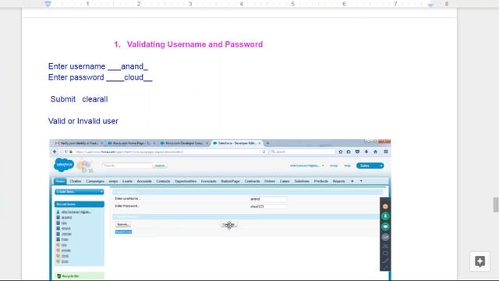Click the pen draw icon in recorder toolbar
The image size is (499, 281).
385,261
